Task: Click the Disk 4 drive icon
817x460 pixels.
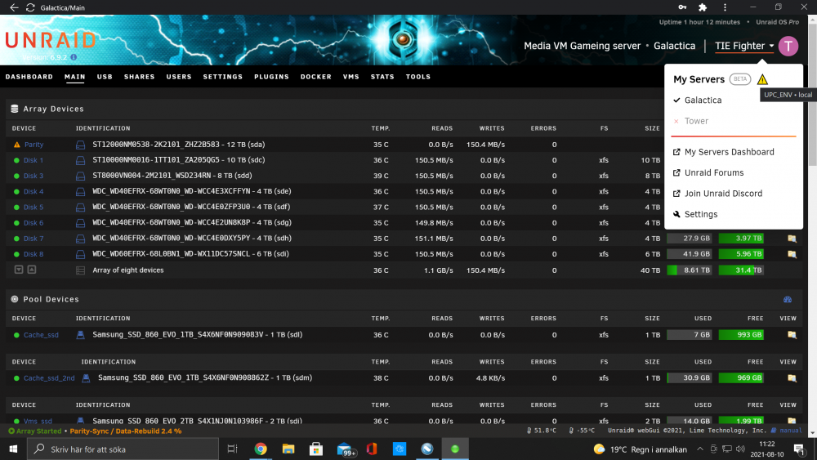Action: pos(80,192)
